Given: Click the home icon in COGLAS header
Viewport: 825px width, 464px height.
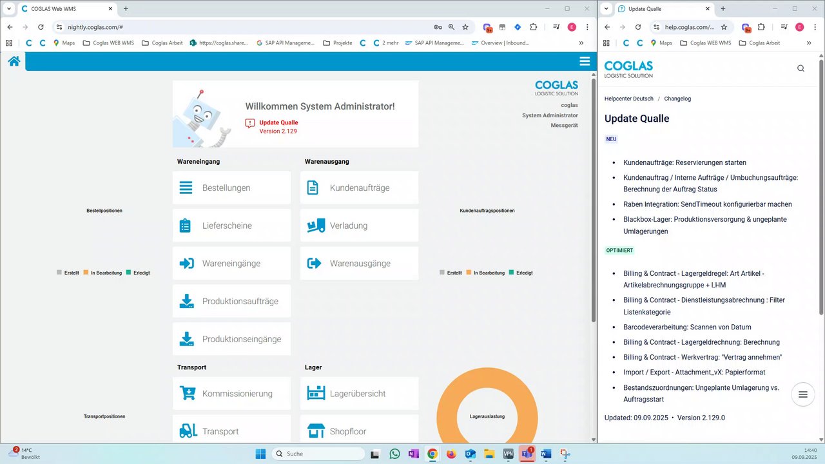Looking at the screenshot, I should click(14, 61).
